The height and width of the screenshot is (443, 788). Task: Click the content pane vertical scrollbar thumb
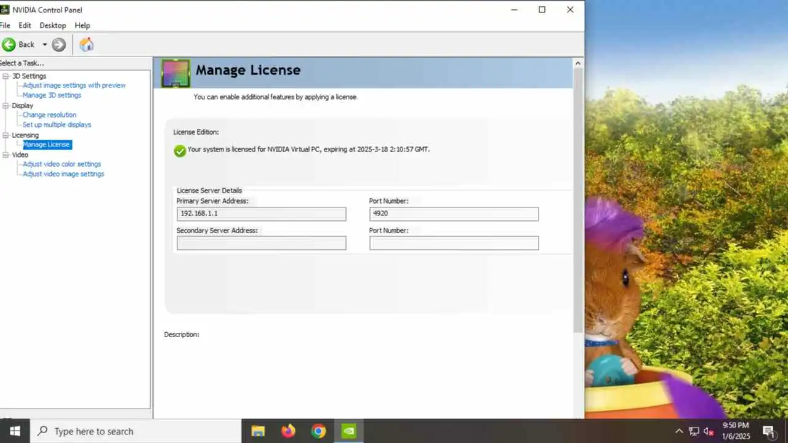pos(578,200)
